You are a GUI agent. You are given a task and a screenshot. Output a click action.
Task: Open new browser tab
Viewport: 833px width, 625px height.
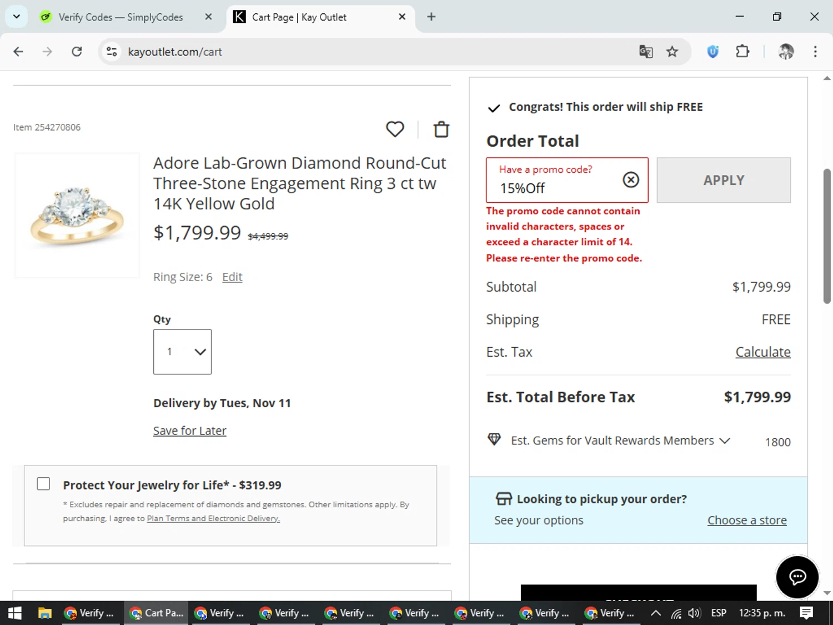point(431,17)
